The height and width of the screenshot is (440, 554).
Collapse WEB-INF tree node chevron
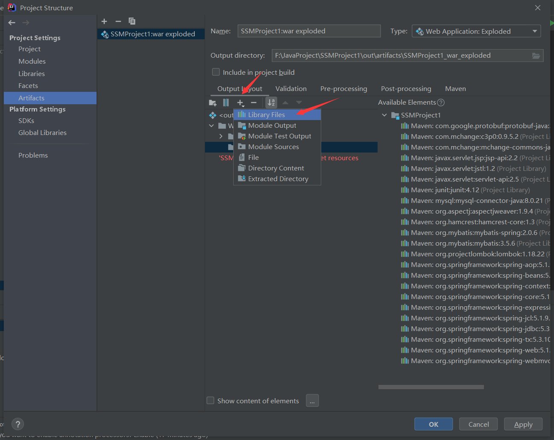(211, 126)
